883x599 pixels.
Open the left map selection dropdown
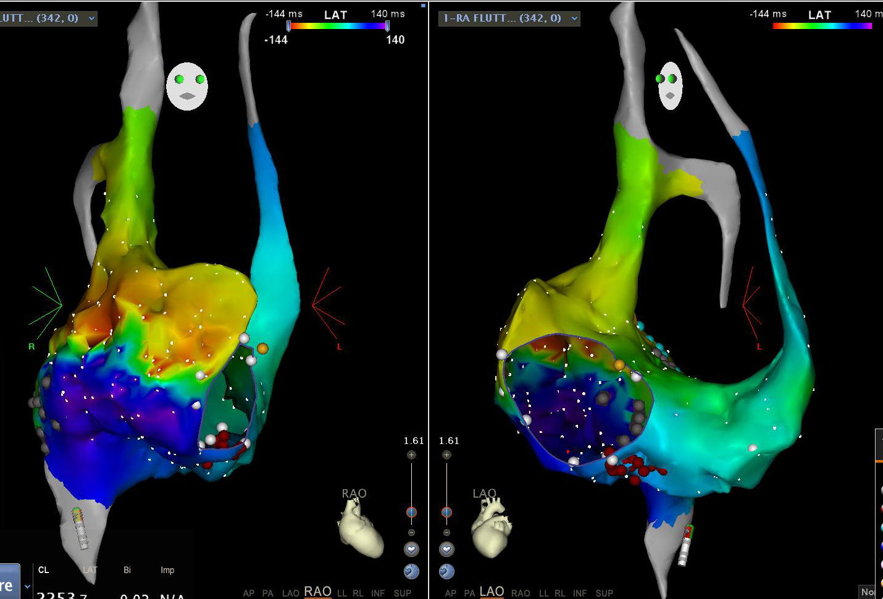click(x=91, y=19)
